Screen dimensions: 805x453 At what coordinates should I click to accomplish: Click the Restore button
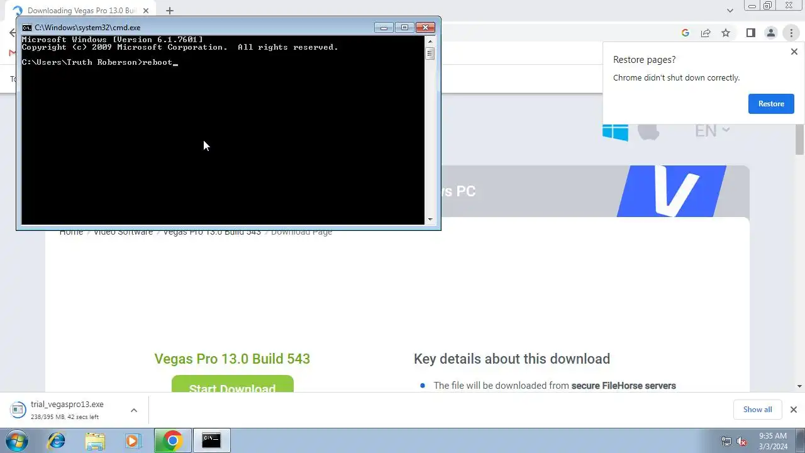pos(771,104)
